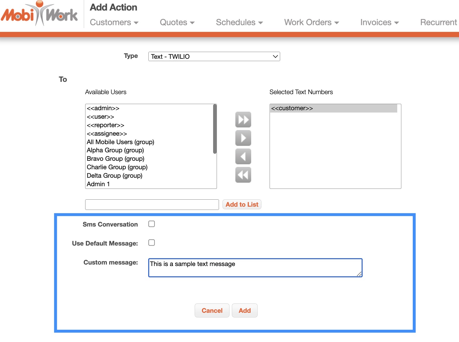Click the move selected right arrow icon
The image size is (459, 342).
click(243, 138)
